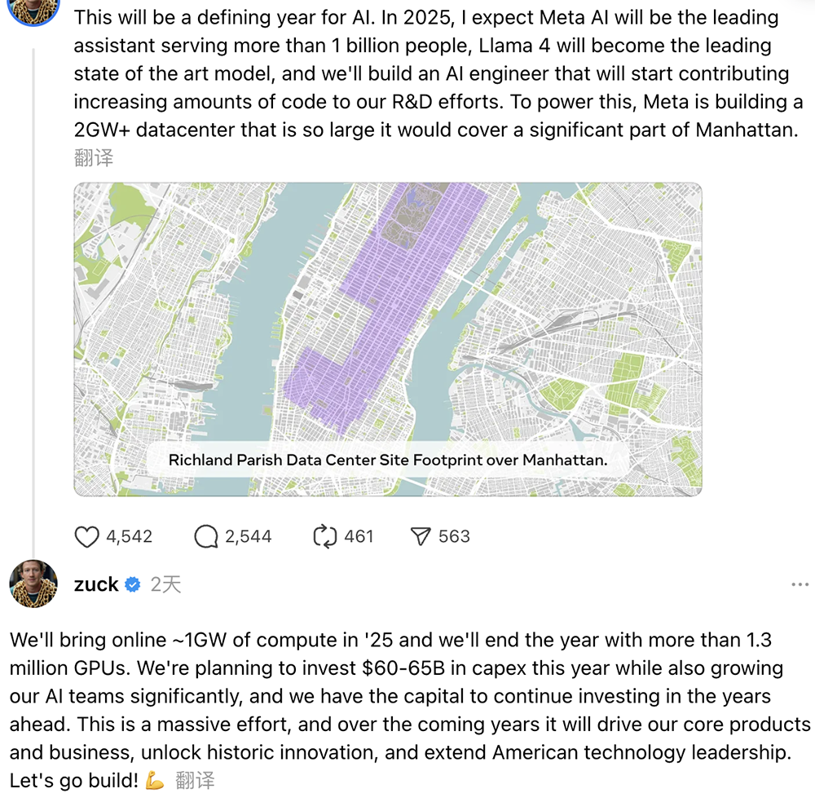Share the post via paper plane icon
This screenshot has height=802, width=815.
click(421, 536)
